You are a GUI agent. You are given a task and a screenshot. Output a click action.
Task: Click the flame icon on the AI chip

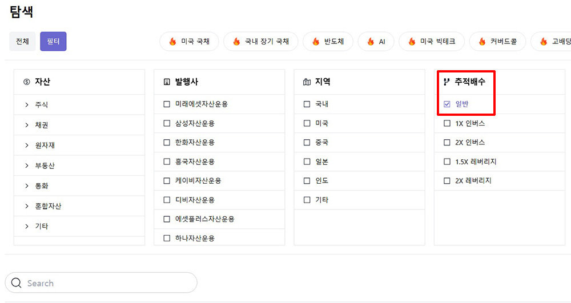pos(371,42)
